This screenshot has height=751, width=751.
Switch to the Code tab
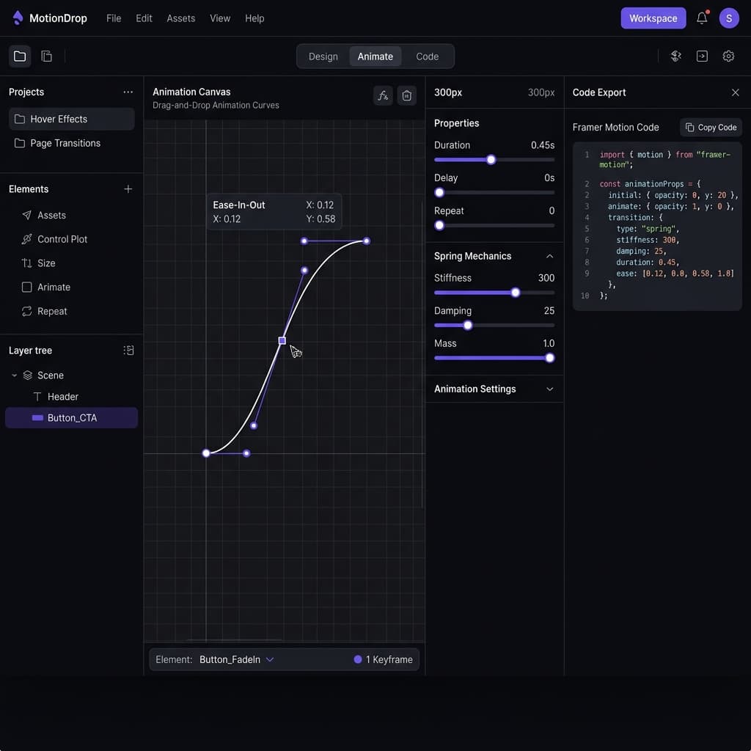(x=428, y=56)
